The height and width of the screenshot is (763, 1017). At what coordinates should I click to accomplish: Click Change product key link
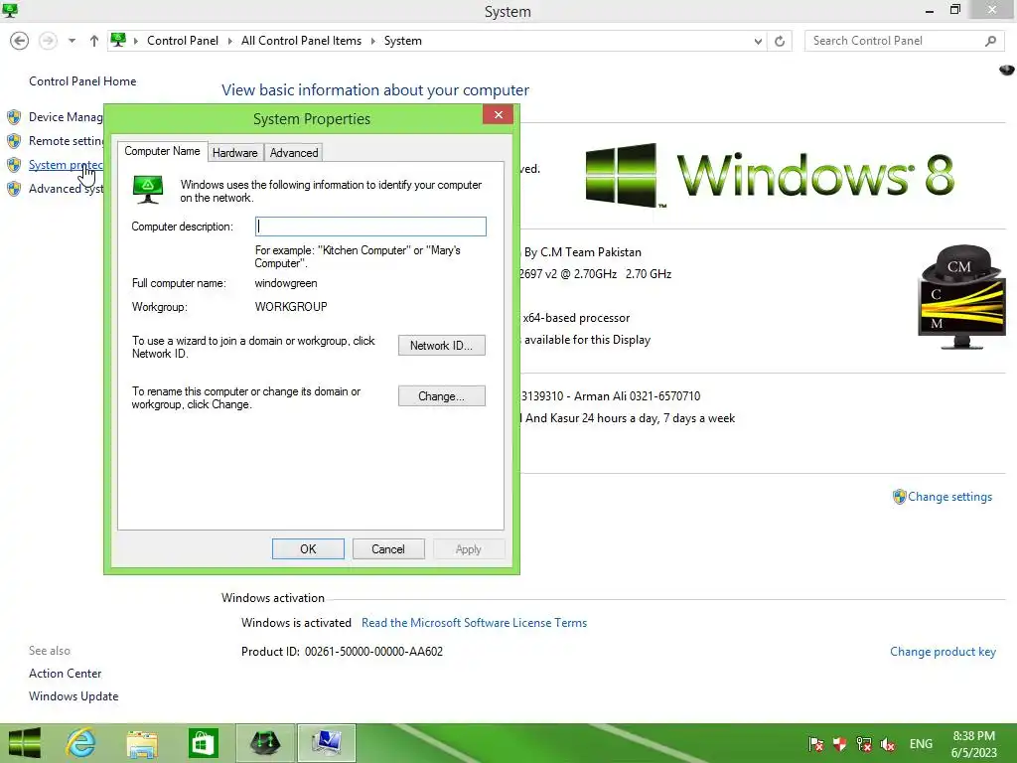943,652
